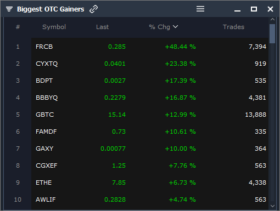
Task: Minimize the Biggest OTC Gainers panel
Action: 237,10
